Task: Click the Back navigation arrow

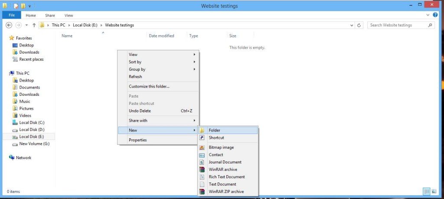Action: (9, 25)
